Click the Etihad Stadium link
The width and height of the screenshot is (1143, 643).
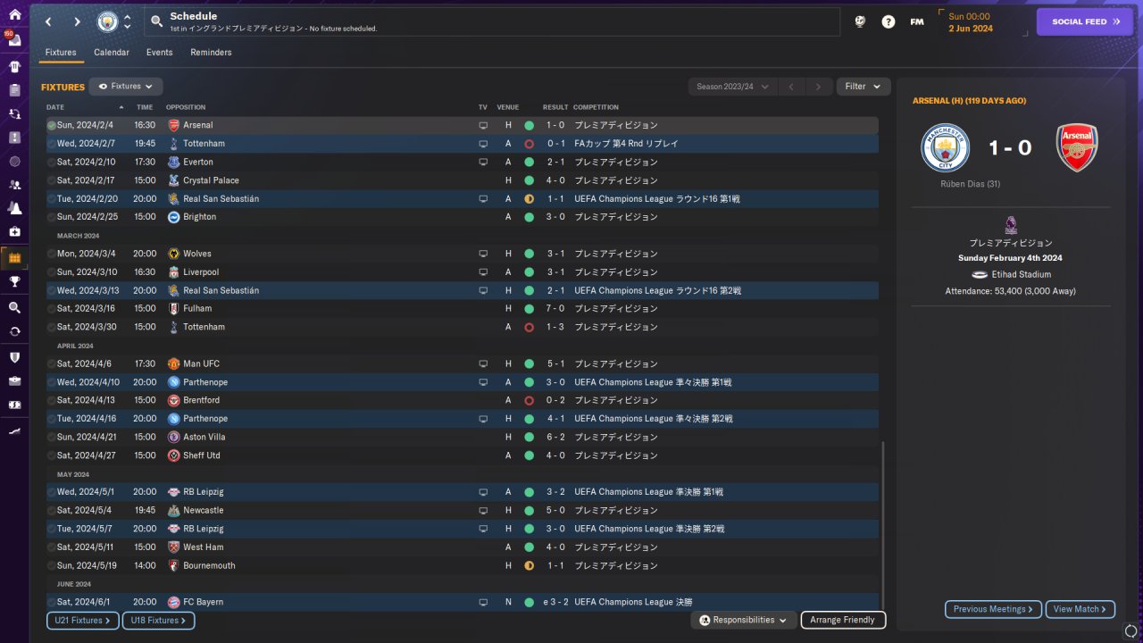1021,274
